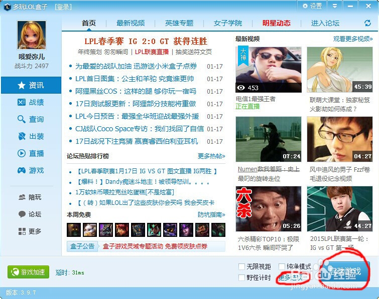Click the 年终策划 匆匆瞬间 link

click(103, 52)
